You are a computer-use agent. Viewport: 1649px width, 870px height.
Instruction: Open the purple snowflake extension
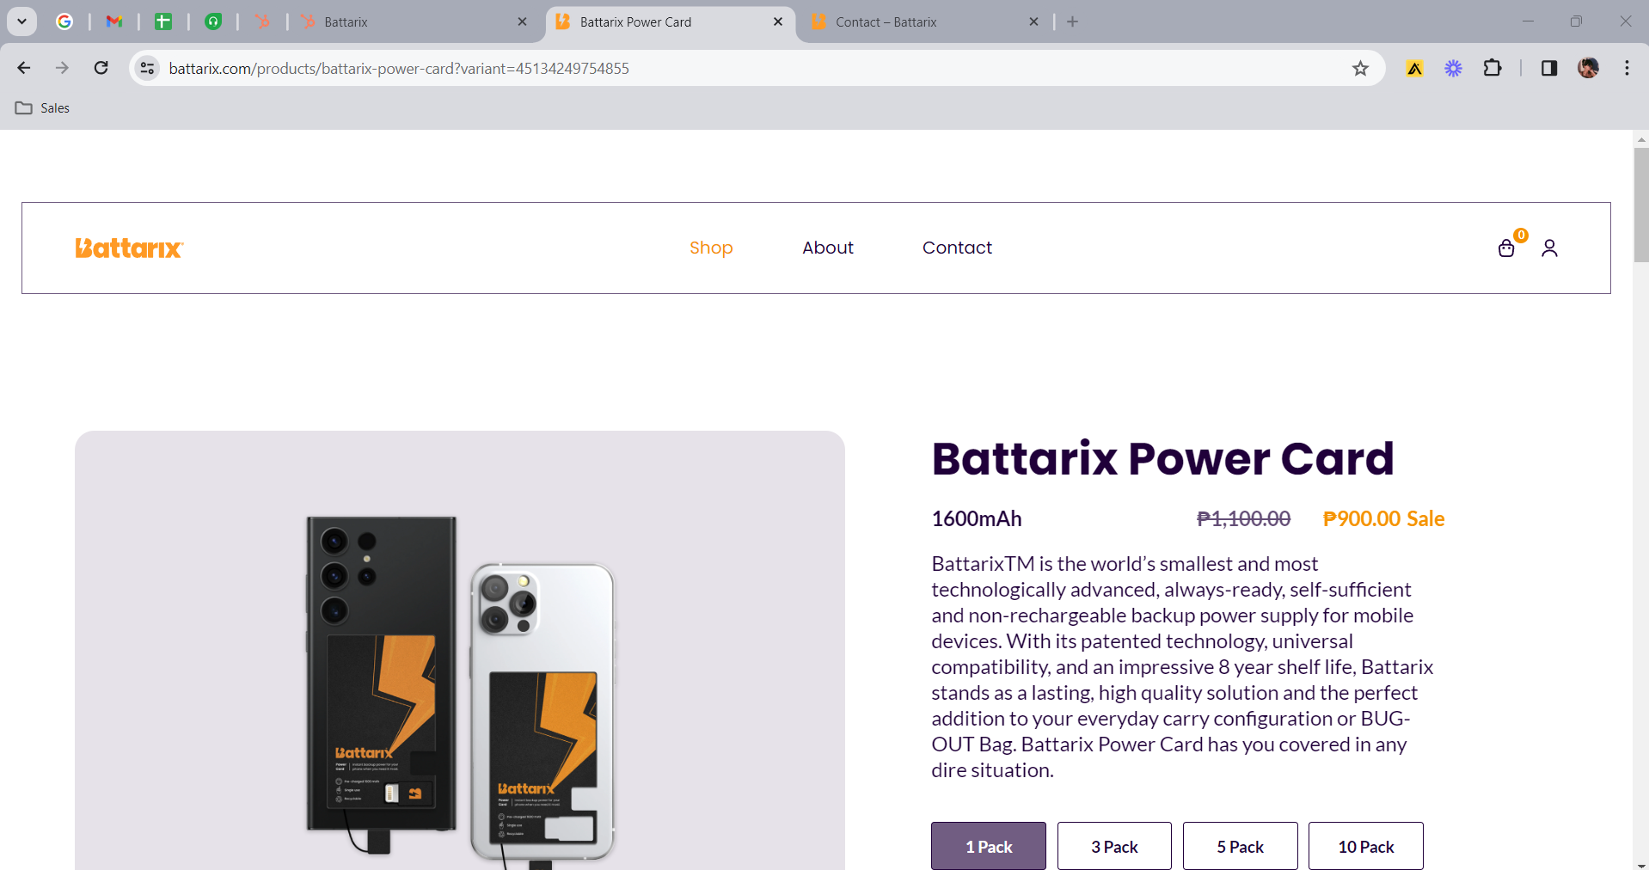pyautogui.click(x=1453, y=68)
